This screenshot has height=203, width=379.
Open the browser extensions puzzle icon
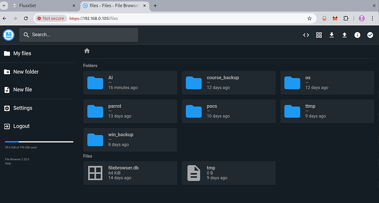click(346, 18)
